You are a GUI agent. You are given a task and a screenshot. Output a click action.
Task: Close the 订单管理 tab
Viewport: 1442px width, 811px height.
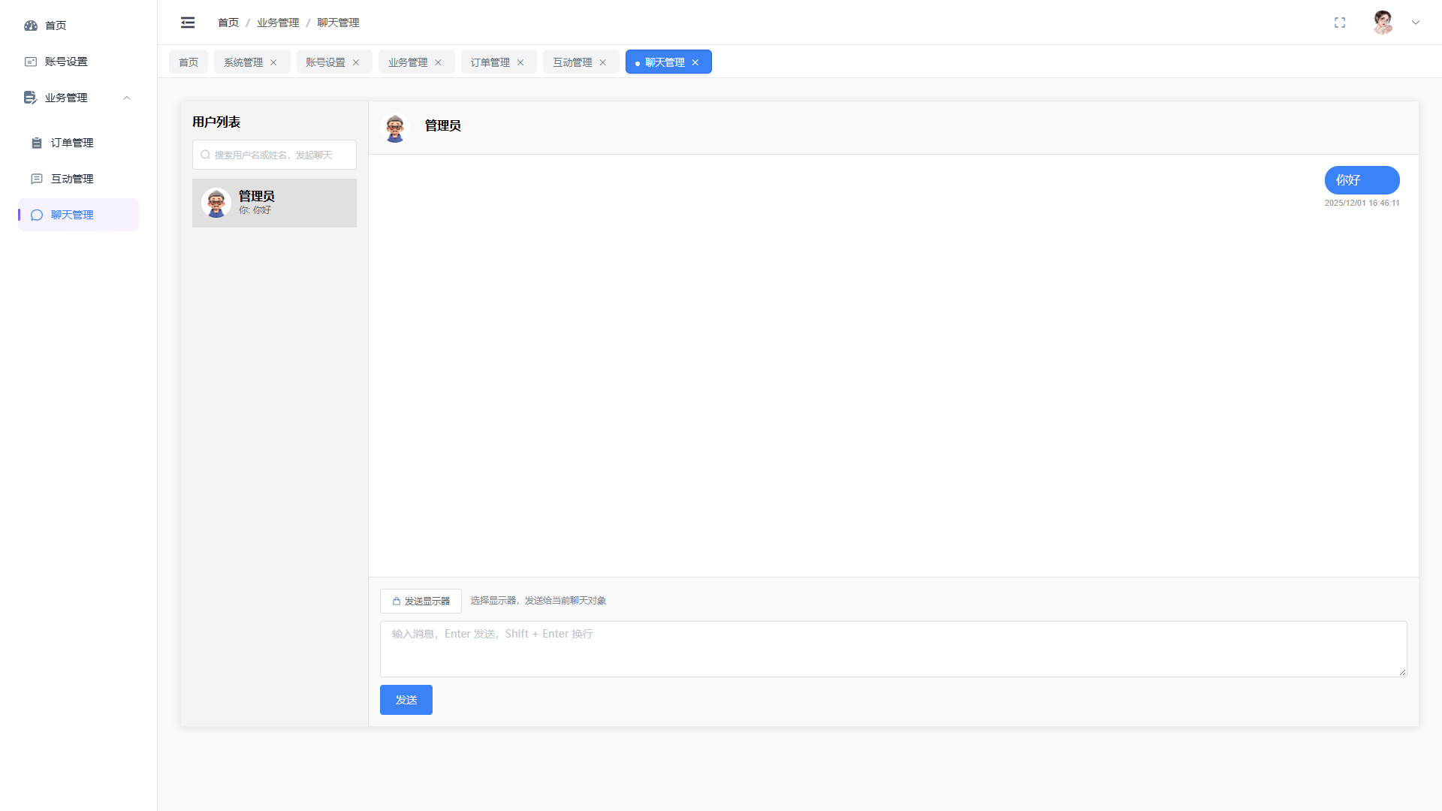click(x=520, y=62)
